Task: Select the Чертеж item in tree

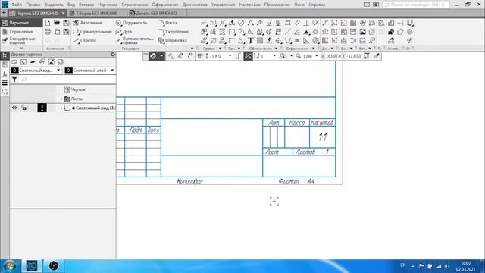Action: tap(75, 89)
